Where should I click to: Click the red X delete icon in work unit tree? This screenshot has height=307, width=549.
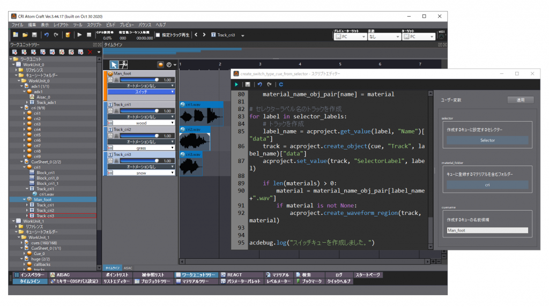(x=90, y=52)
